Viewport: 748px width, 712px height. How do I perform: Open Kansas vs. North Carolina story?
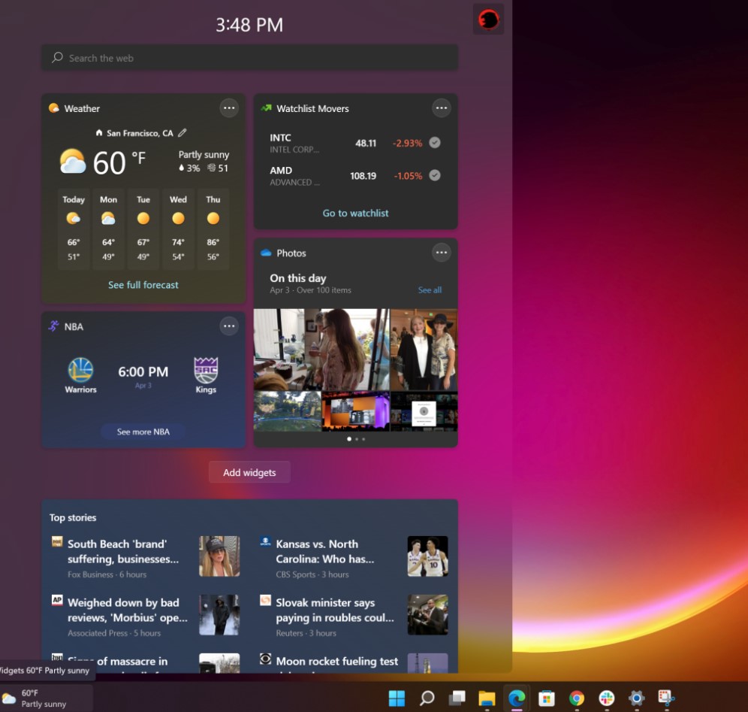(325, 552)
